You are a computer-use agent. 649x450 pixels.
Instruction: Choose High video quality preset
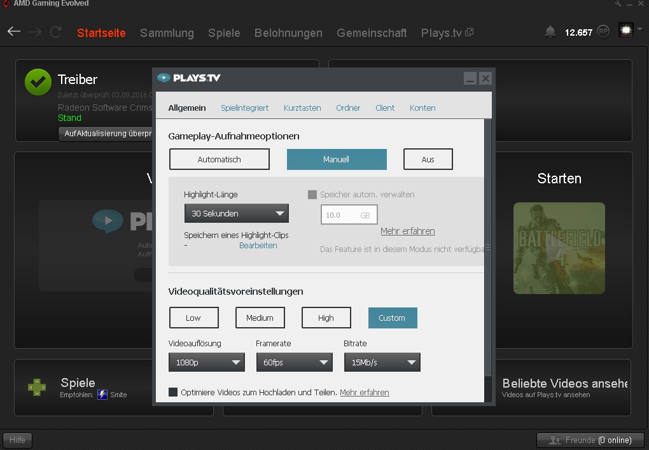click(x=326, y=318)
